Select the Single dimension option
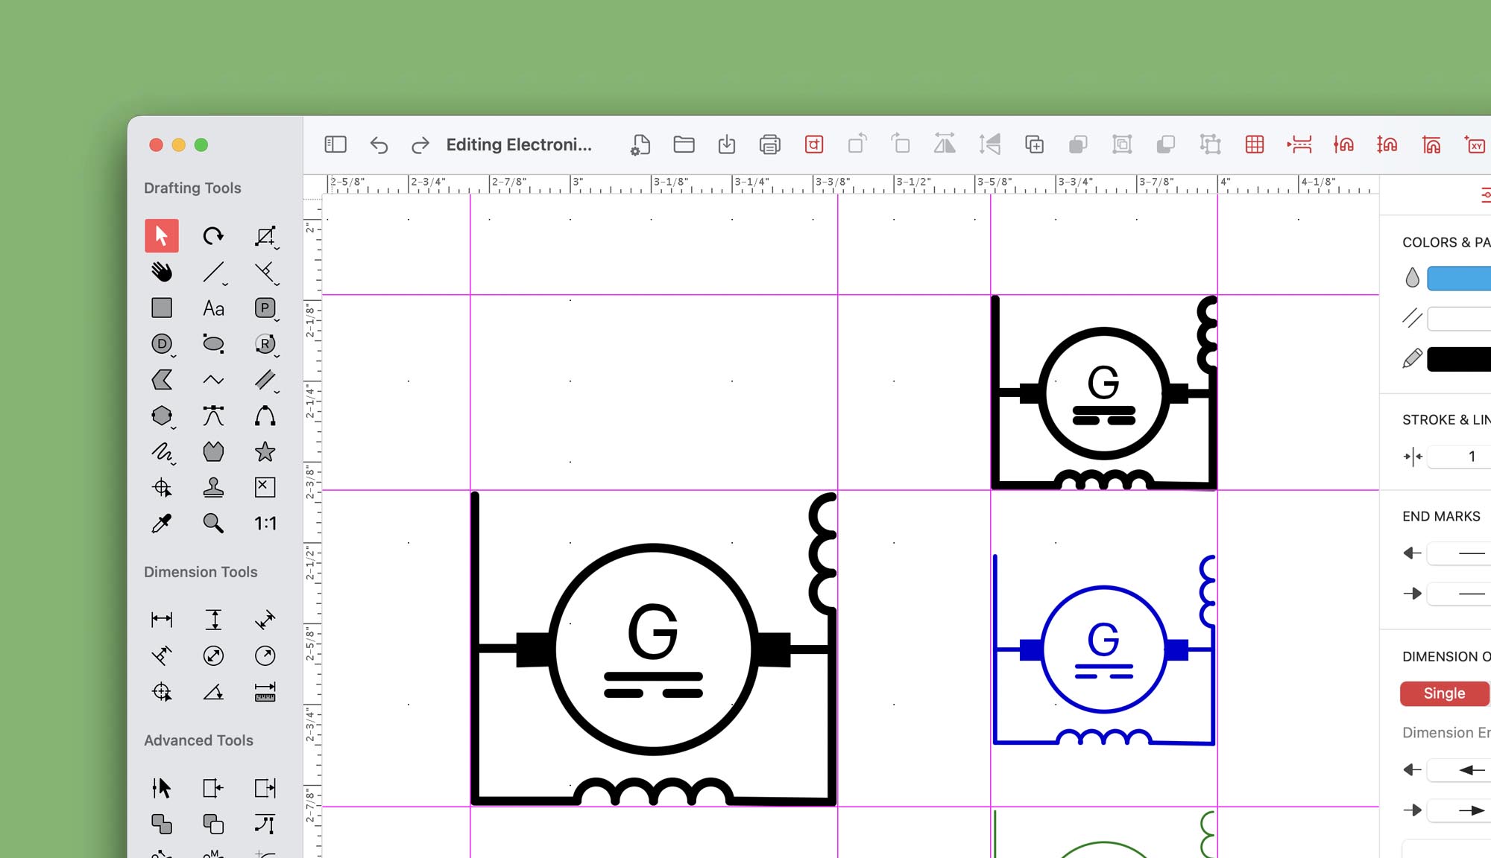Screen dimensions: 1491x858 pyautogui.click(x=1444, y=693)
